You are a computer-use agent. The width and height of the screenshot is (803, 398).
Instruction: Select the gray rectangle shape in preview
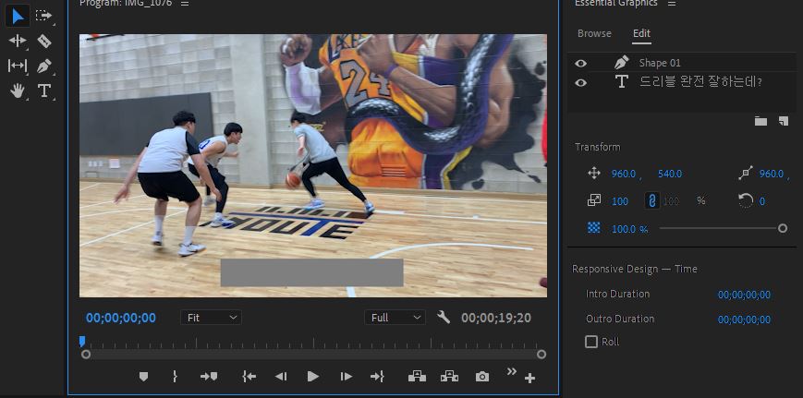pyautogui.click(x=312, y=272)
